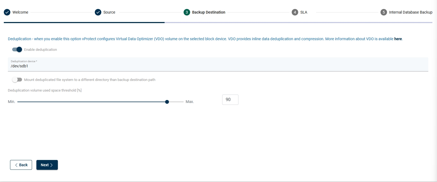Click the 'Max.' slider end label
This screenshot has width=437, height=182.
click(190, 102)
